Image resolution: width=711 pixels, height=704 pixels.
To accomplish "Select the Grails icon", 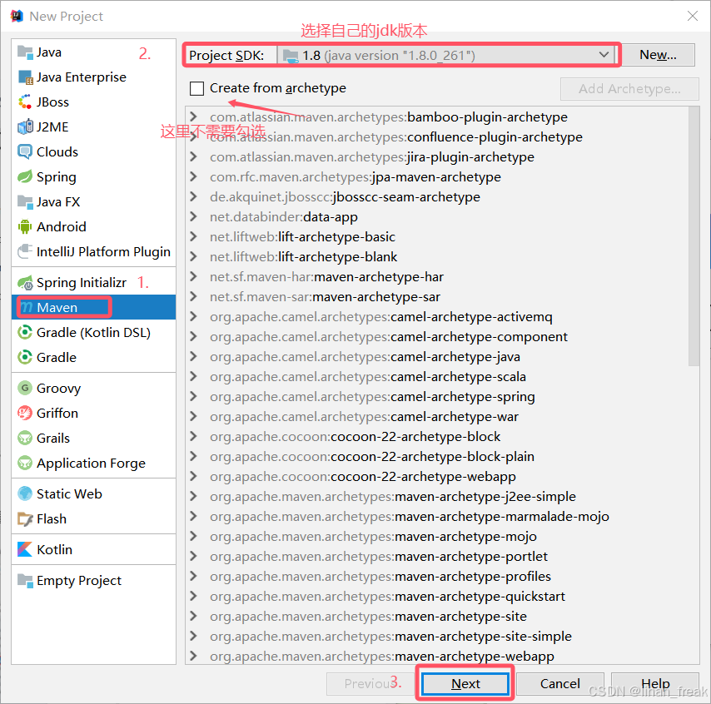I will click(x=25, y=439).
